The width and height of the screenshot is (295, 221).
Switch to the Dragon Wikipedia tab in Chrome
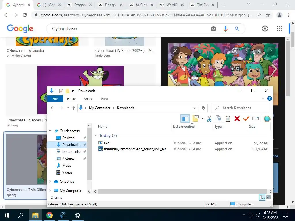80,5
